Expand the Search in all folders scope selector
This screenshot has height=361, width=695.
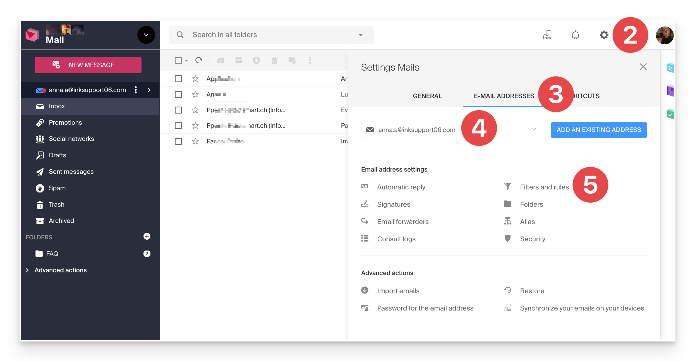360,35
